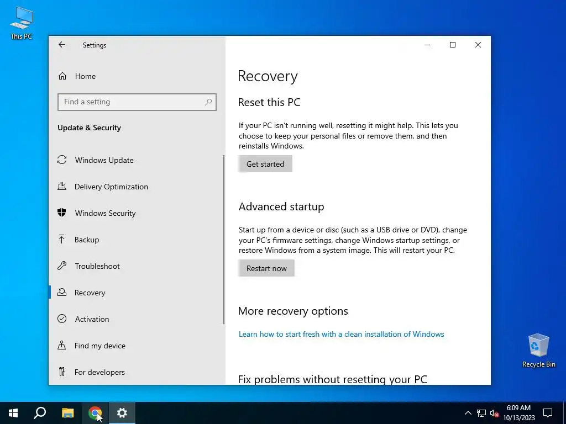This screenshot has height=424, width=566.
Task: Click Get started to reset this PC
Action: pos(265,164)
